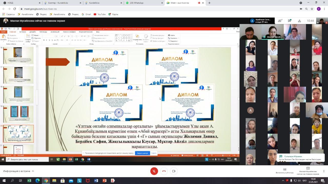
Task: Open Meet's three-dot more options menu
Action: tap(324, 171)
